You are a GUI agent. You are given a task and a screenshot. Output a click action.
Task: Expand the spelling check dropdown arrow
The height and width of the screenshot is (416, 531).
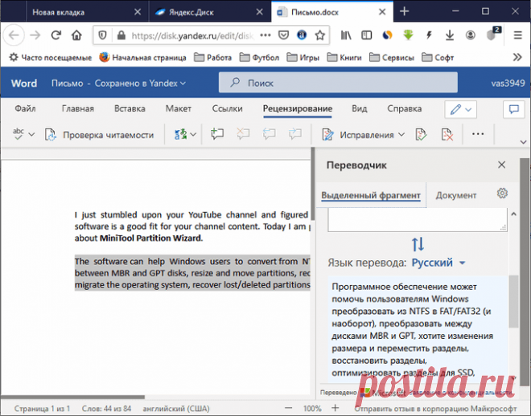[x=31, y=134]
